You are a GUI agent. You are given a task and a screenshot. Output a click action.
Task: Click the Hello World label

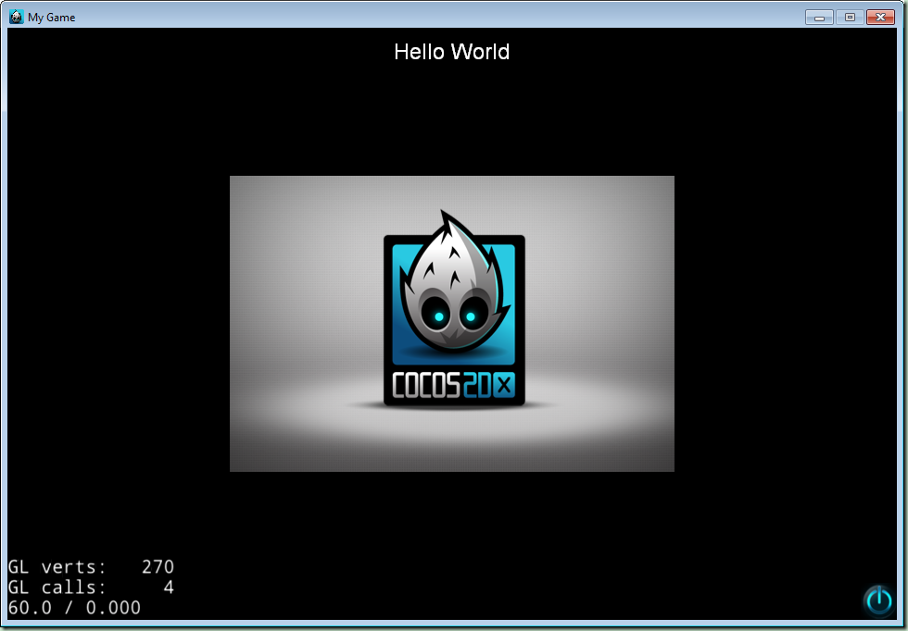[452, 52]
